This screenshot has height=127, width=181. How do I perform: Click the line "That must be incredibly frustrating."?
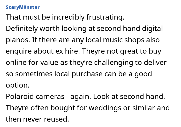pos(65,18)
